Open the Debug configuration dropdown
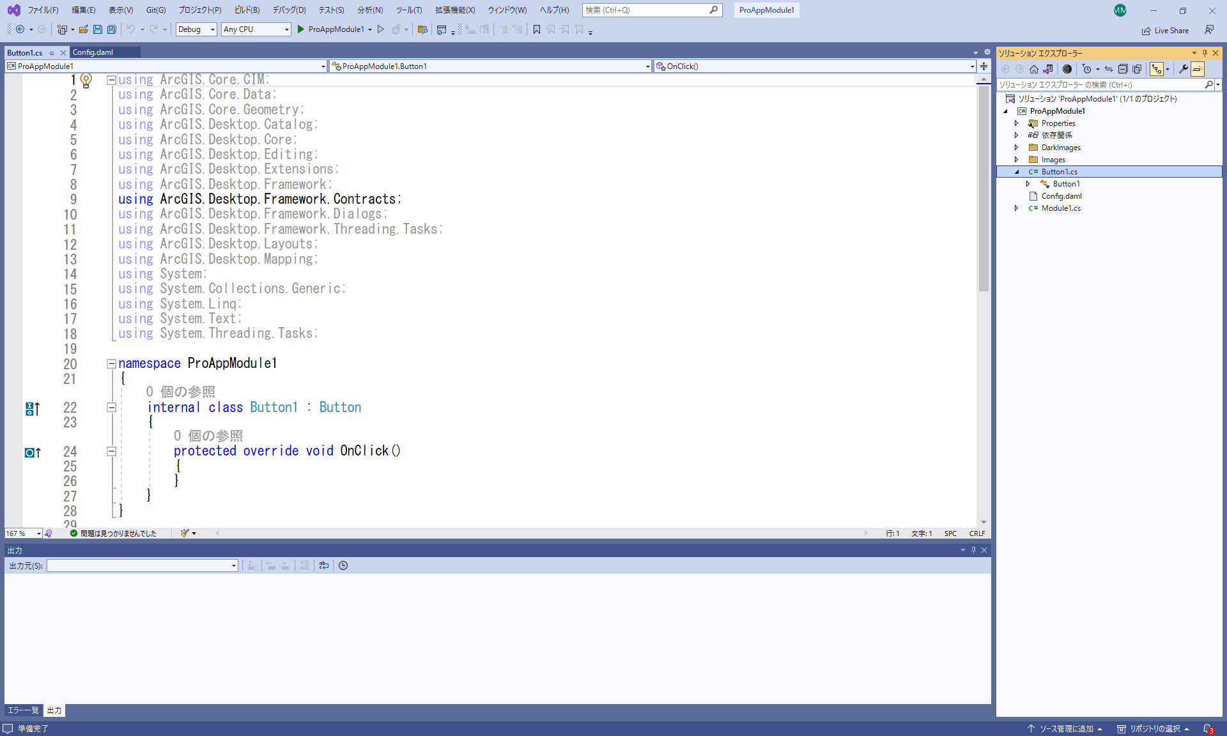Viewport: 1227px width, 736px height. click(196, 29)
